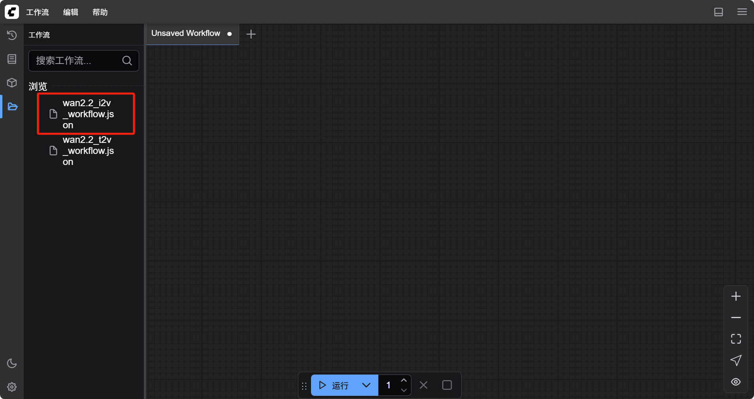Click the workflows folder sidebar icon
The height and width of the screenshot is (399, 754).
12,107
